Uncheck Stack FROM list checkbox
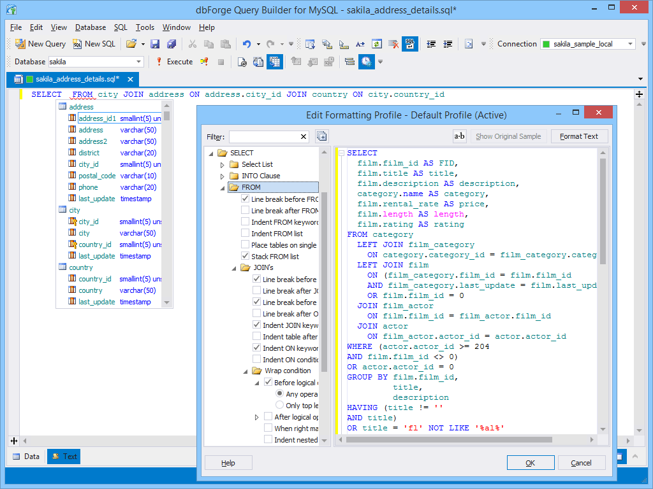653x489 pixels. pos(246,256)
